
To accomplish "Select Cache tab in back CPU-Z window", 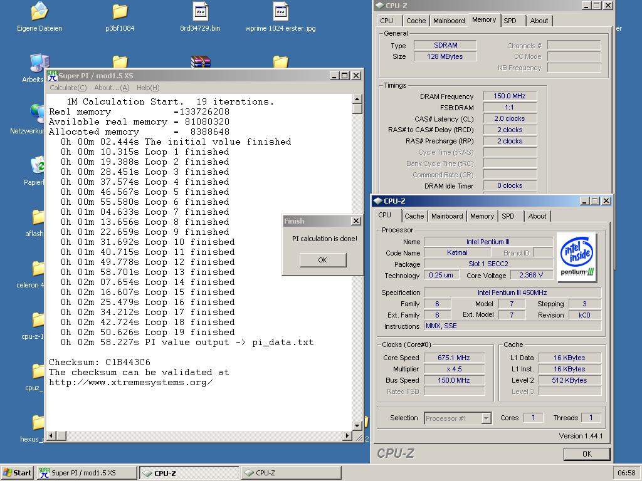I will [x=416, y=21].
